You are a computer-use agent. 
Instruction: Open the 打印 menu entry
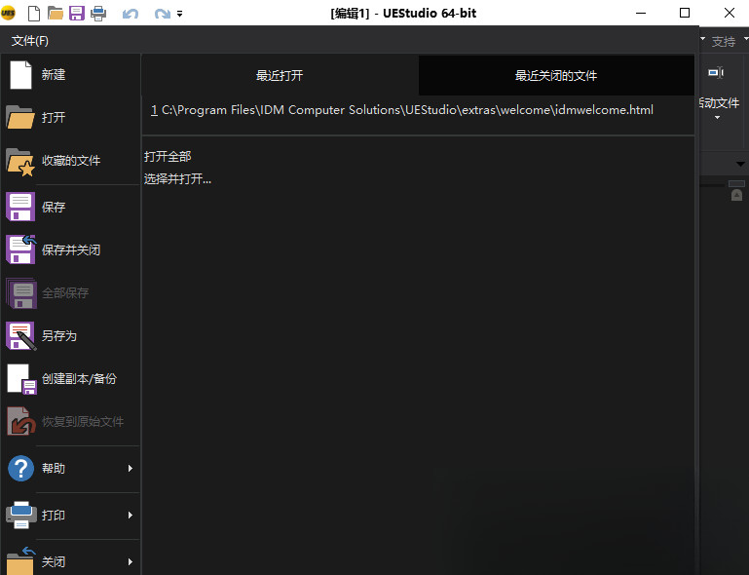tap(70, 516)
